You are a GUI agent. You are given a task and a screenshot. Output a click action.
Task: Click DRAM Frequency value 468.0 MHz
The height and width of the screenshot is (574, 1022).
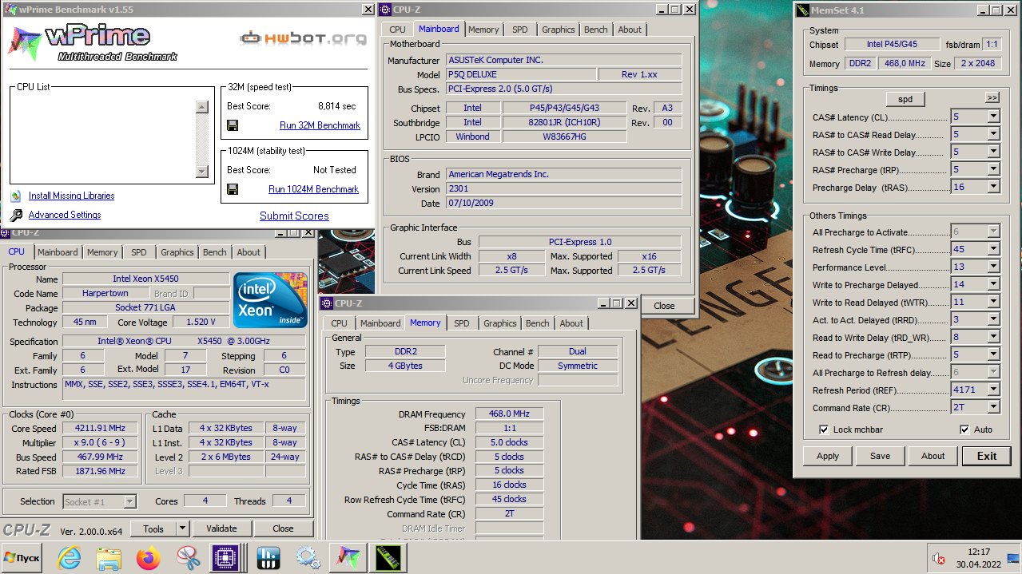pos(509,414)
